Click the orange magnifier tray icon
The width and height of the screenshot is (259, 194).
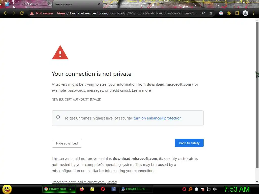pyautogui.click(x=190, y=189)
